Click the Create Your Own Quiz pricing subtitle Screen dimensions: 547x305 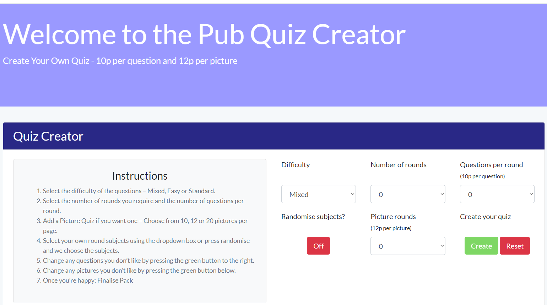point(120,61)
